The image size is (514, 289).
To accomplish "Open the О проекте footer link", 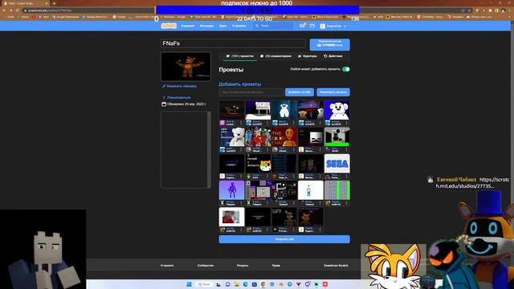I will (167, 266).
